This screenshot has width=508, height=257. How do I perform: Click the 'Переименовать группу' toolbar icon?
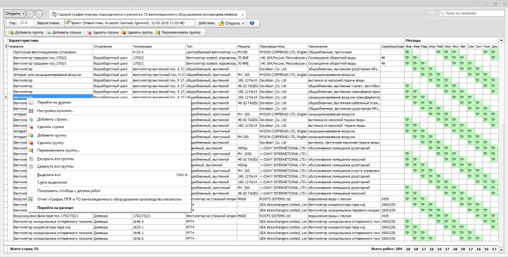[158, 32]
